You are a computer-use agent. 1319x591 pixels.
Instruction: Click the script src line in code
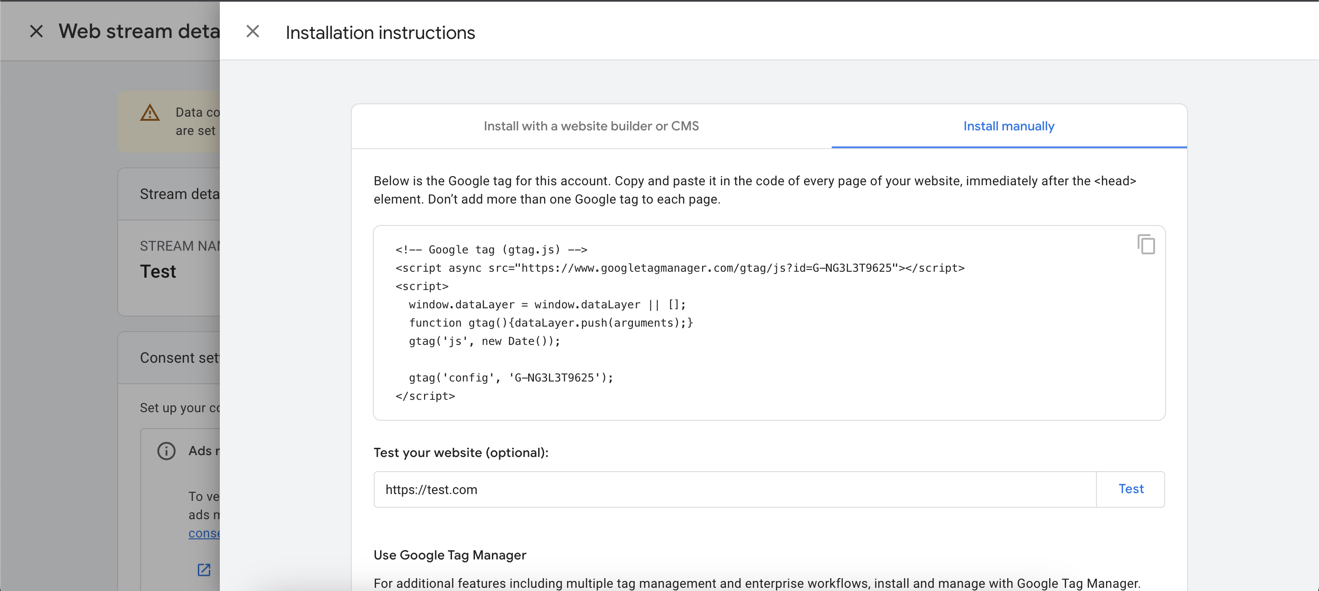(680, 268)
